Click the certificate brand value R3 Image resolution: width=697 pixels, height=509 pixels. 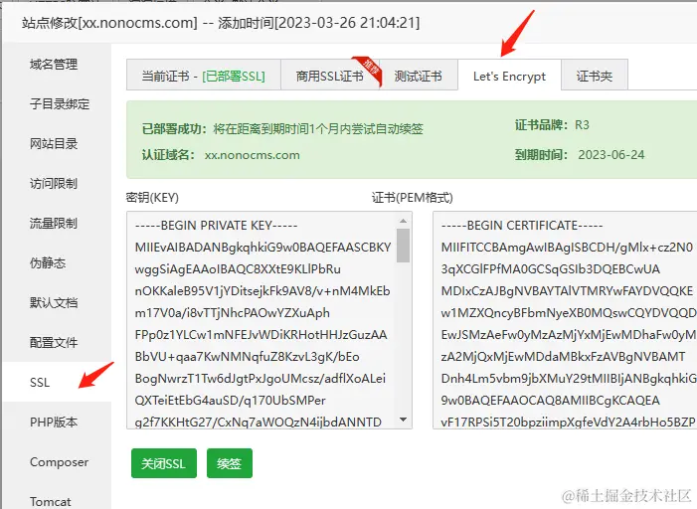[x=582, y=125]
